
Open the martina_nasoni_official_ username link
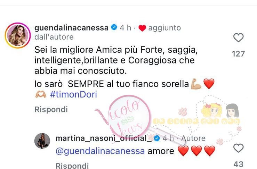point(104,138)
